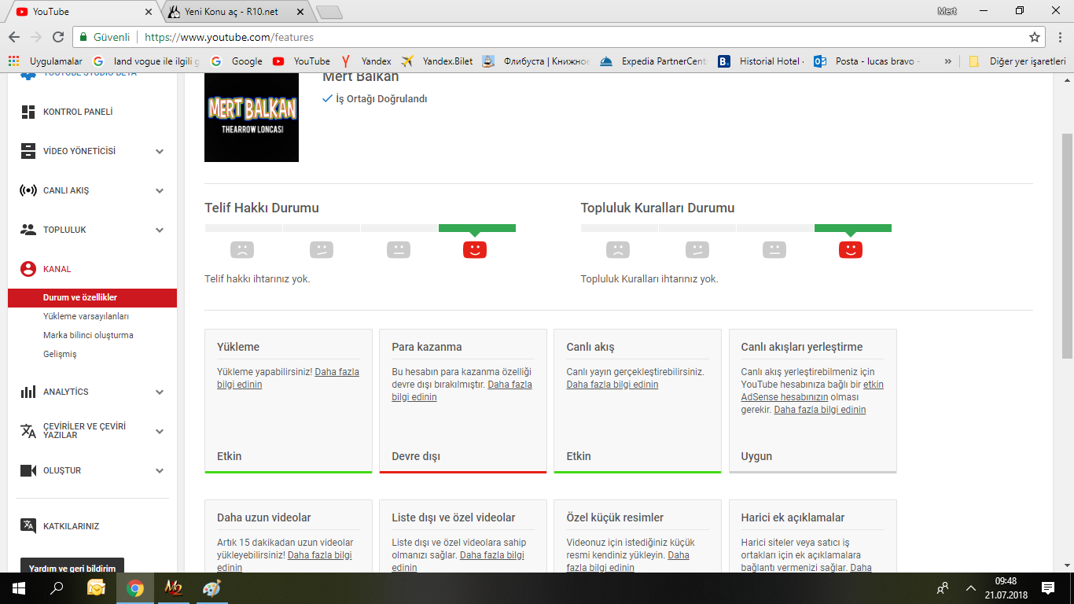Viewport: 1074px width, 604px height.
Task: Reload the current page
Action: (57, 37)
